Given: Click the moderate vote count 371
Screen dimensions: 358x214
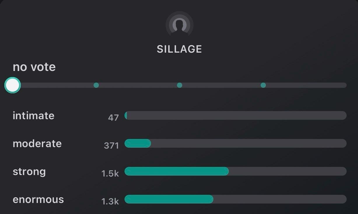Looking at the screenshot, I should [x=111, y=145].
